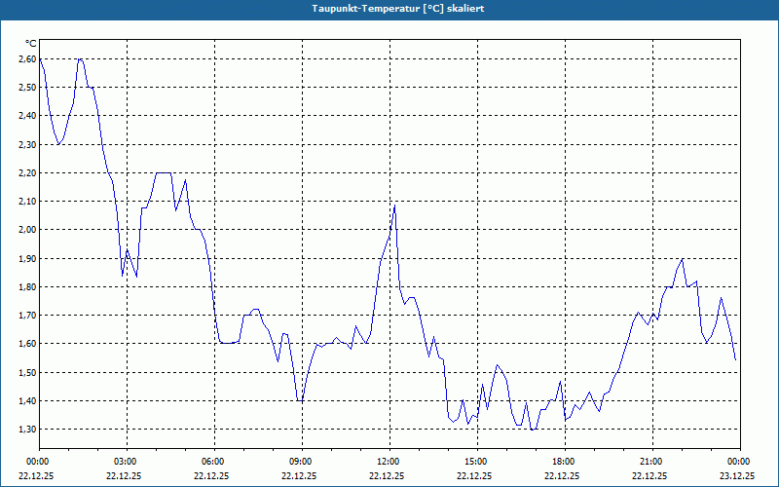Click the 12:00 time axis label

click(x=389, y=462)
